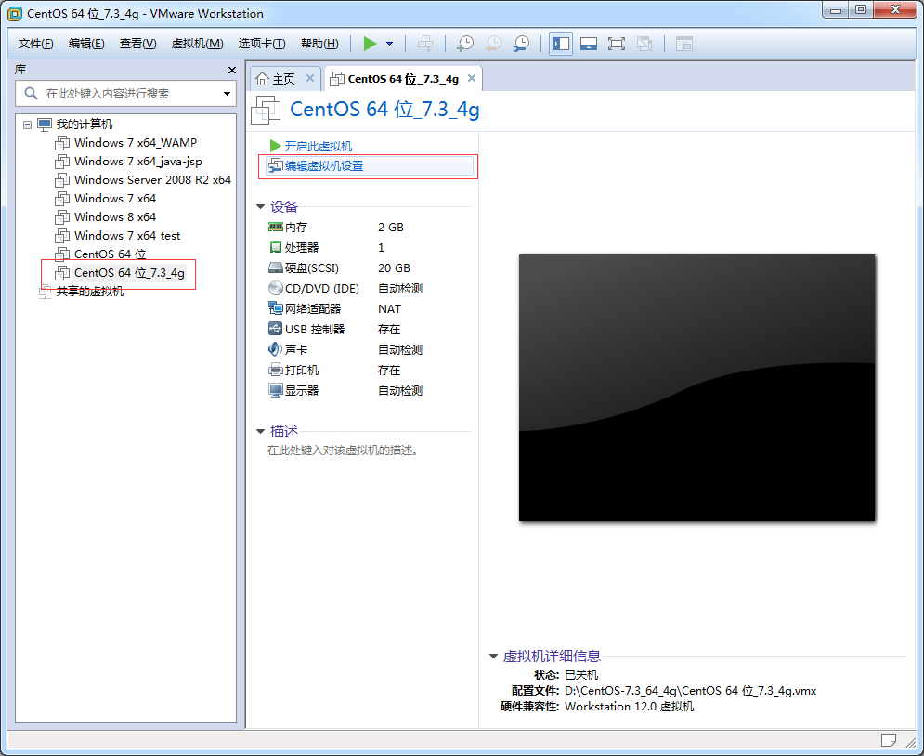Image resolution: width=924 pixels, height=756 pixels.
Task: Click the console view toolbar icon
Action: 684,44
